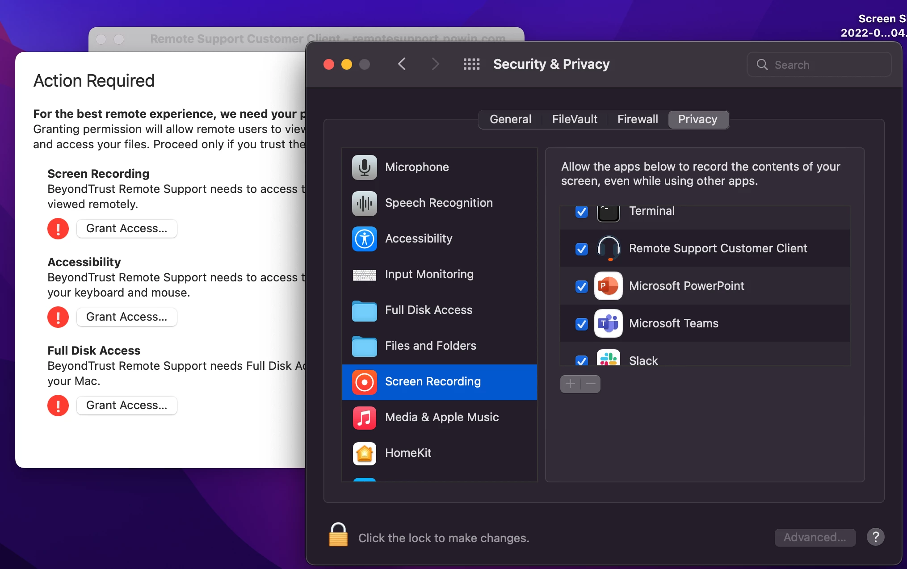The width and height of the screenshot is (907, 569).
Task: Show all preferences grid icon
Action: [x=471, y=64]
